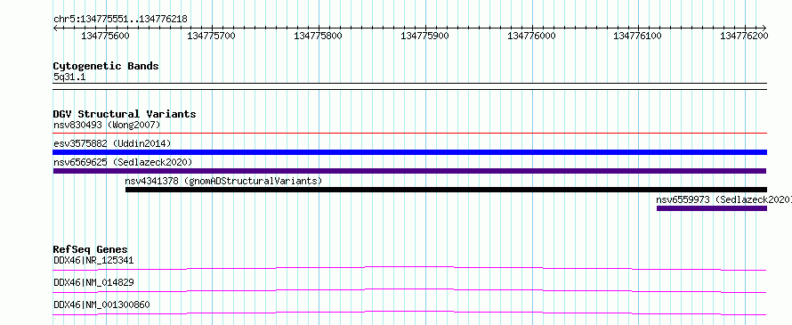Click the red nsv830493 variant line
Viewport: 792px width, 325px height.
pyautogui.click(x=410, y=134)
